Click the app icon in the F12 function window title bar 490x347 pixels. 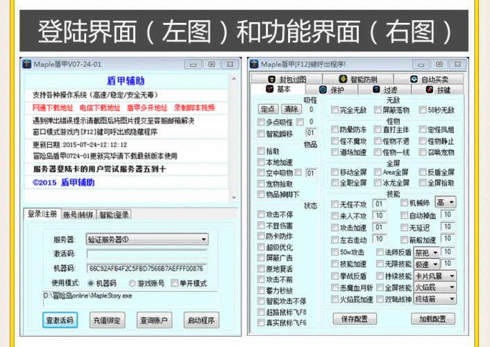[x=254, y=64]
